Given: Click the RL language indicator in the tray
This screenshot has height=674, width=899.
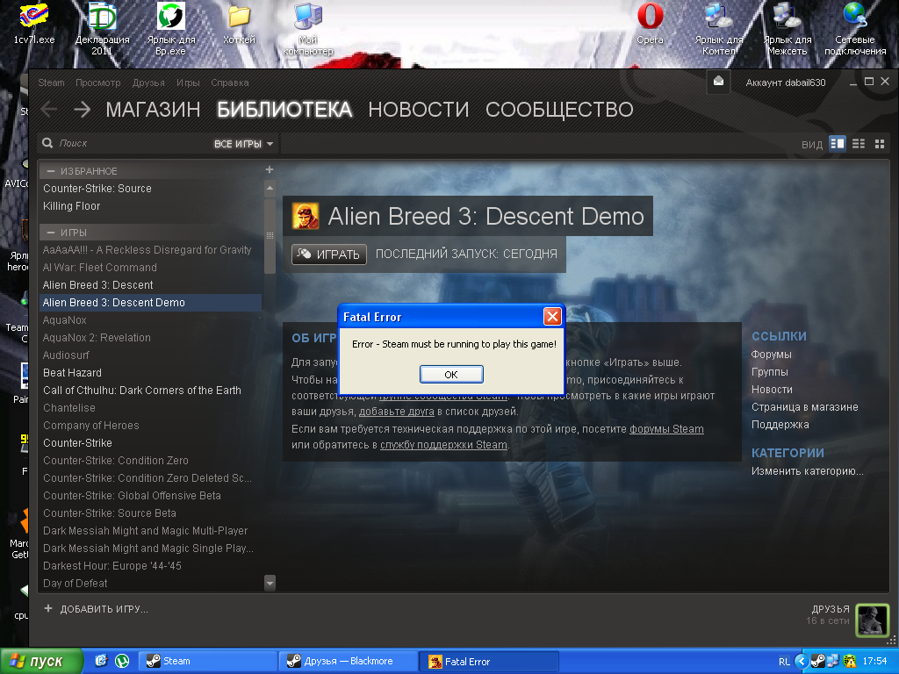Looking at the screenshot, I should (x=784, y=662).
